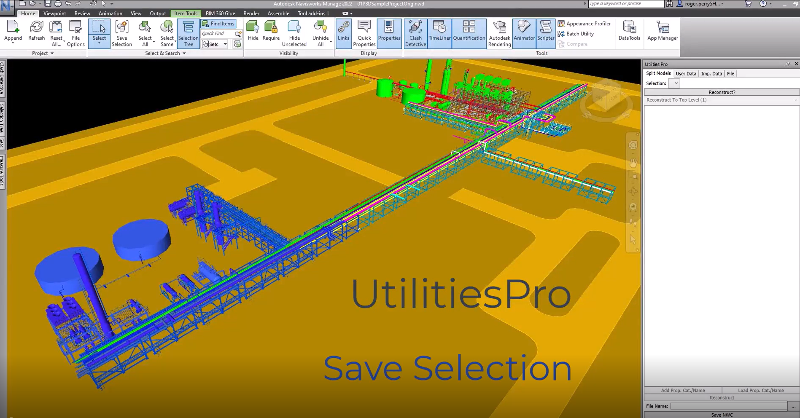This screenshot has width=800, height=418.
Task: Undo the last action from the quick access toolbar
Action: click(x=68, y=4)
